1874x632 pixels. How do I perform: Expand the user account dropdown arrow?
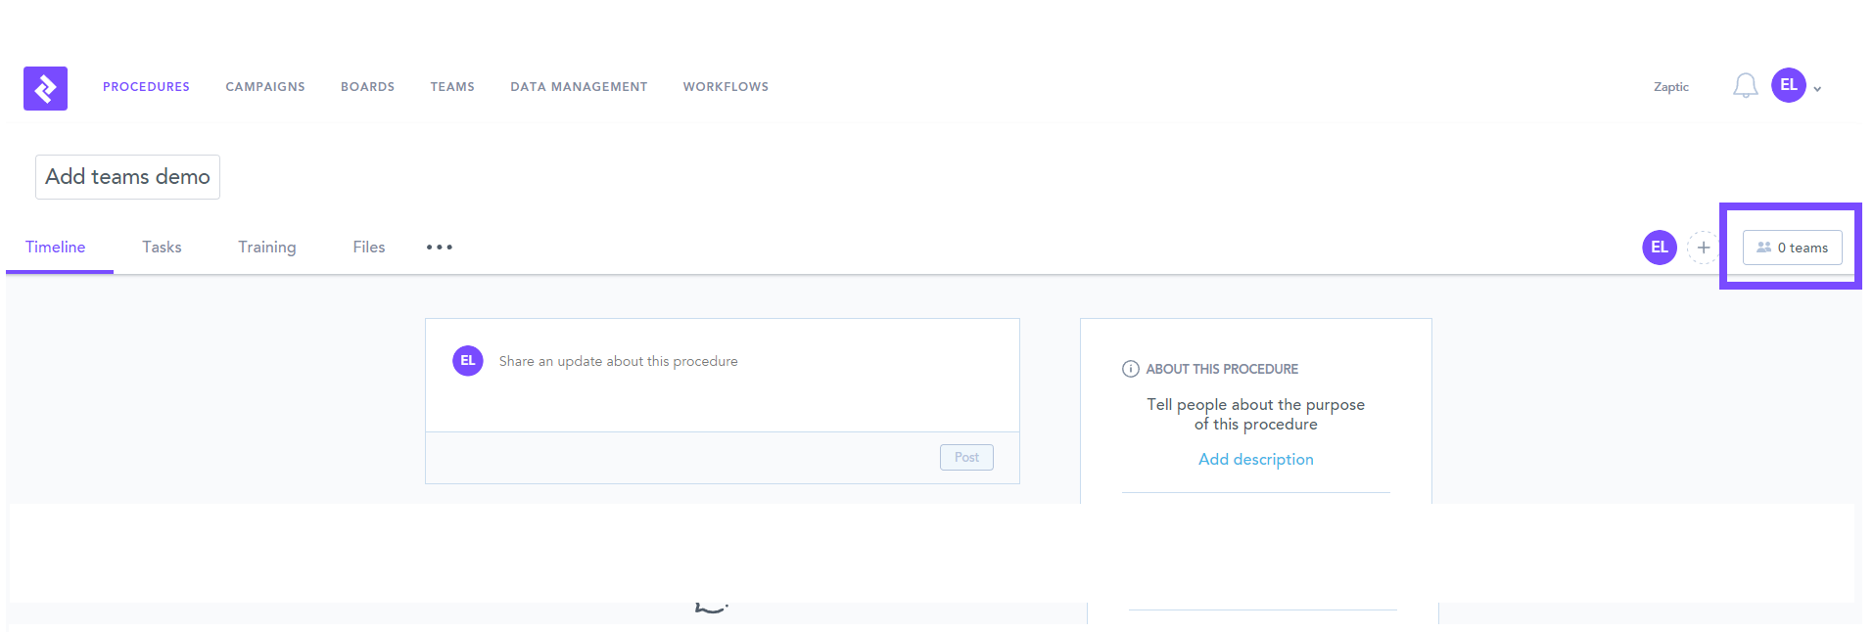pyautogui.click(x=1817, y=89)
